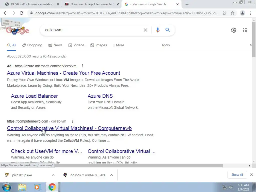Open options for Azure ad result
Viewport: 256px width, 192px height.
pos(82,66)
